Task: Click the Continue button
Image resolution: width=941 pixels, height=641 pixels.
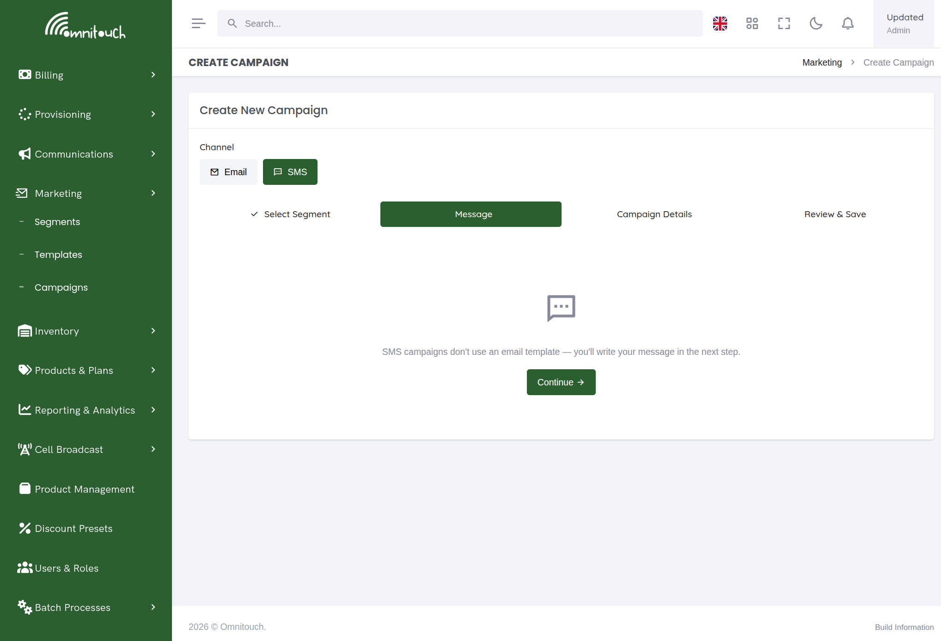Action: point(561,382)
